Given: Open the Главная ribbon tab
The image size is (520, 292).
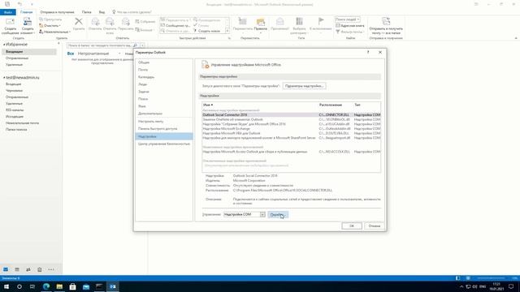Looking at the screenshot, I should (x=27, y=12).
